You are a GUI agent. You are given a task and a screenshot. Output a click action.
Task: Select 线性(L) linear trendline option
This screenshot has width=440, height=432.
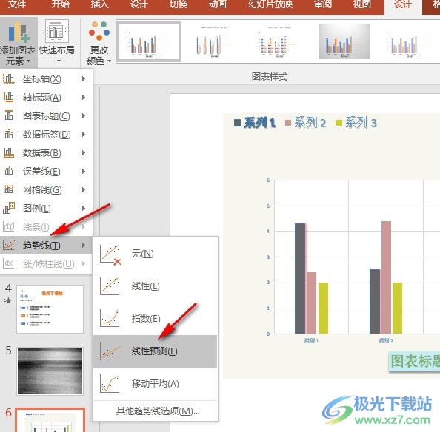tap(155, 286)
